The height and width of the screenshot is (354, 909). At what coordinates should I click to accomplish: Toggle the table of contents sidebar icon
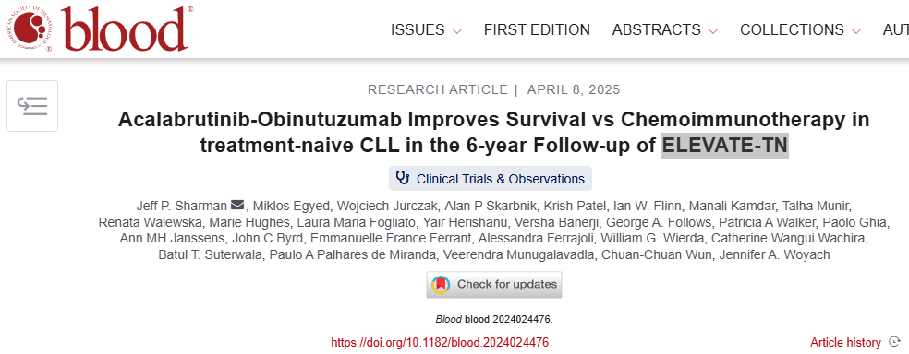coord(32,106)
